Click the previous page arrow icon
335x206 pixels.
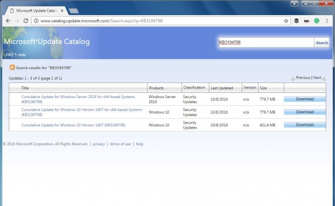[293, 79]
